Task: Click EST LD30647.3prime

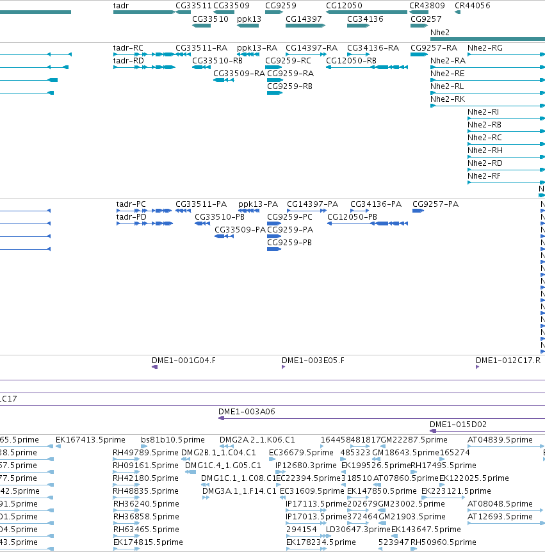Action: pos(358,530)
